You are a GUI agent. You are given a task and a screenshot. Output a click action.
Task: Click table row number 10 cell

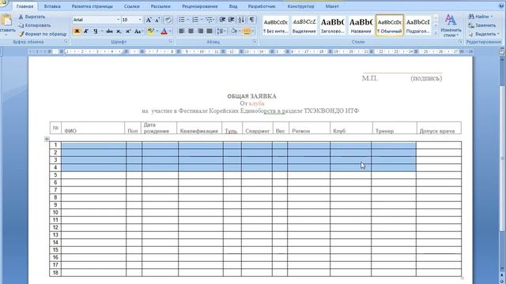55,212
